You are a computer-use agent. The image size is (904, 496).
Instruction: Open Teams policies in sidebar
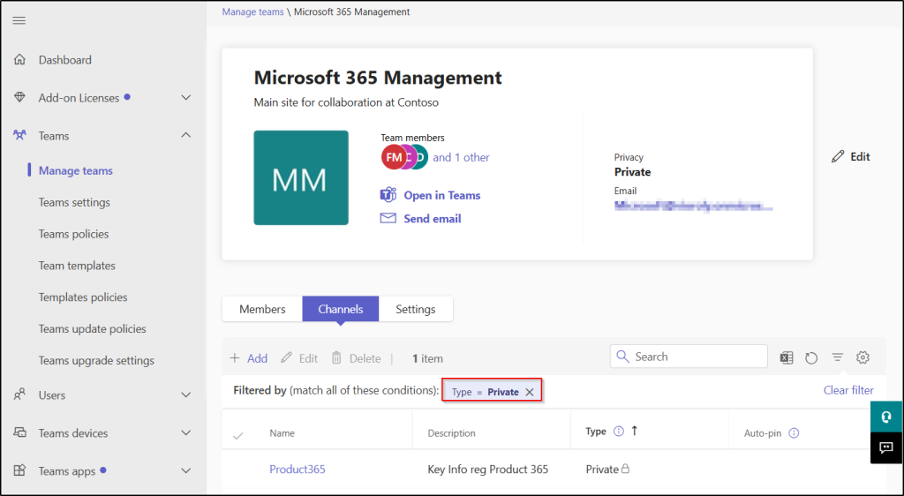[74, 234]
